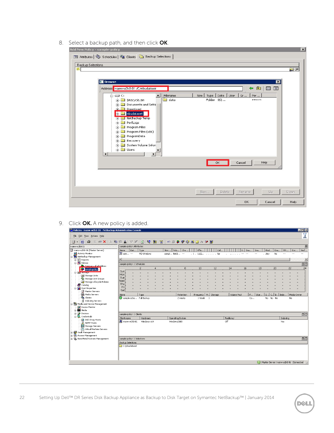
Task: Expand the $Recycle.Bin folder
Action: (118, 100)
